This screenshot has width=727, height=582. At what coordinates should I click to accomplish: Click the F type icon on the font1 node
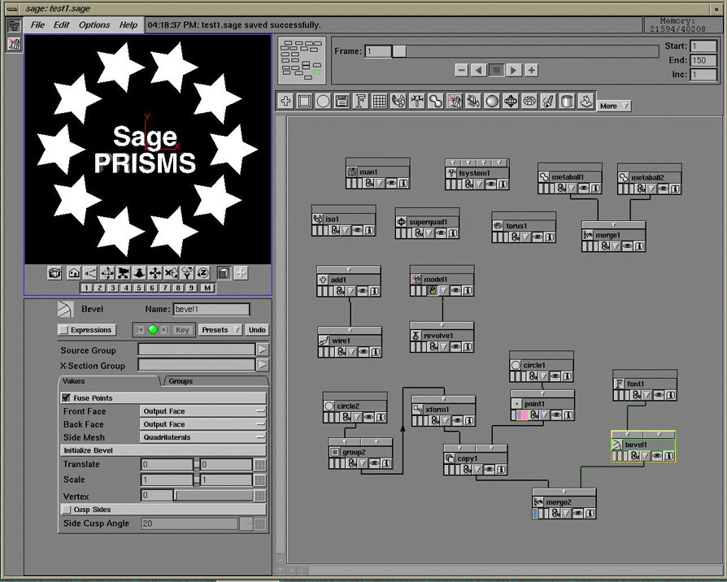pyautogui.click(x=619, y=384)
